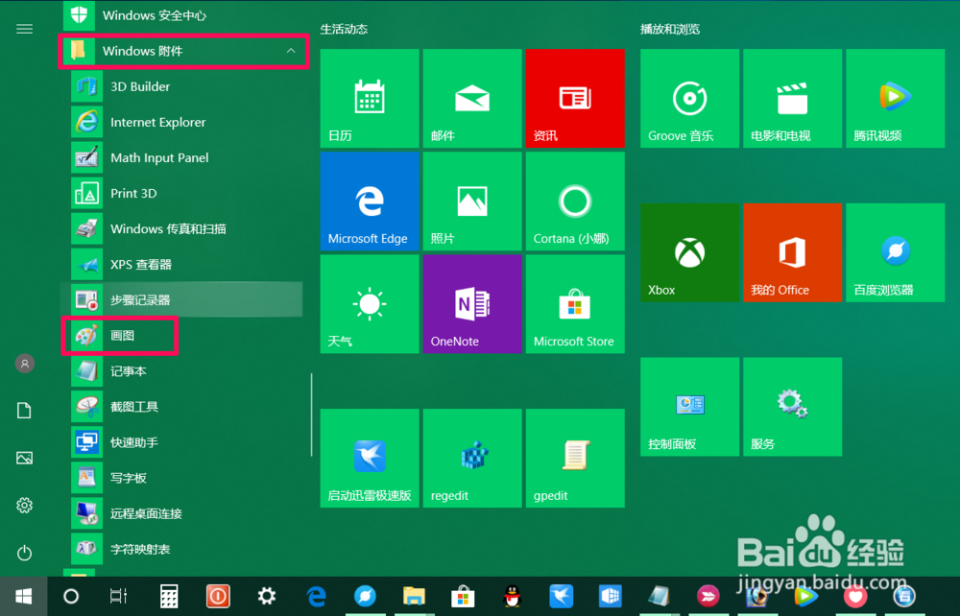Open the 天气 weather tile
960x616 pixels.
tap(370, 304)
